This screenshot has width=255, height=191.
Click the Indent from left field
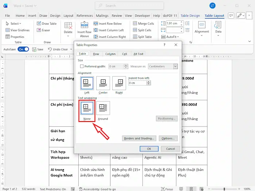(x=137, y=83)
